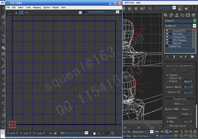Viewport: 198px width, 139px height.
Task: Open the texture map dropdown in UV editor
Action: (x=117, y=12)
